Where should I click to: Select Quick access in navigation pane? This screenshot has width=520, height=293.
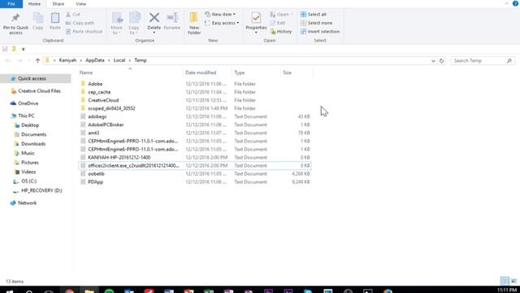tap(36, 79)
